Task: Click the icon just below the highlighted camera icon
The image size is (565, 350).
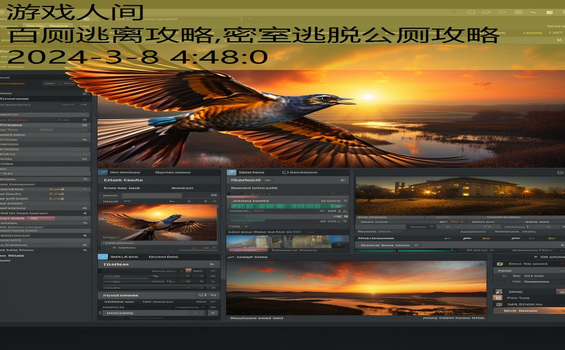Action: pyautogui.click(x=498, y=304)
